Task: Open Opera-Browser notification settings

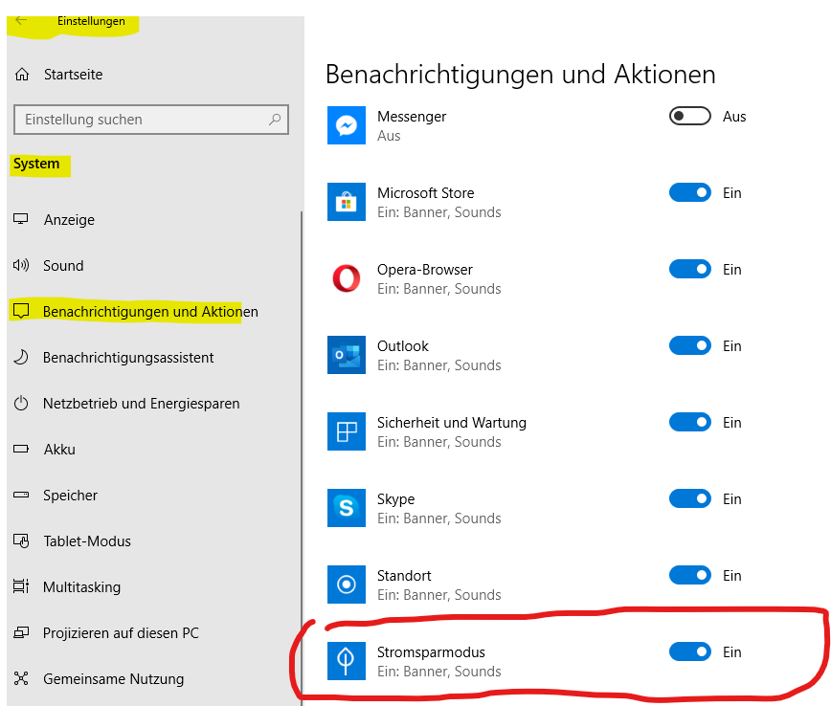Action: point(438,278)
